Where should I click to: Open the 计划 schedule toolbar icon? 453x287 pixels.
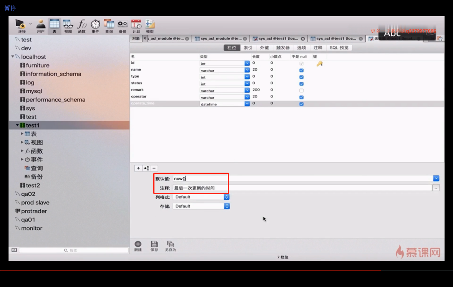(136, 26)
